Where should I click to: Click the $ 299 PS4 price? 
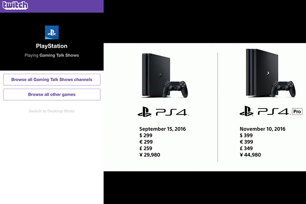(147, 135)
